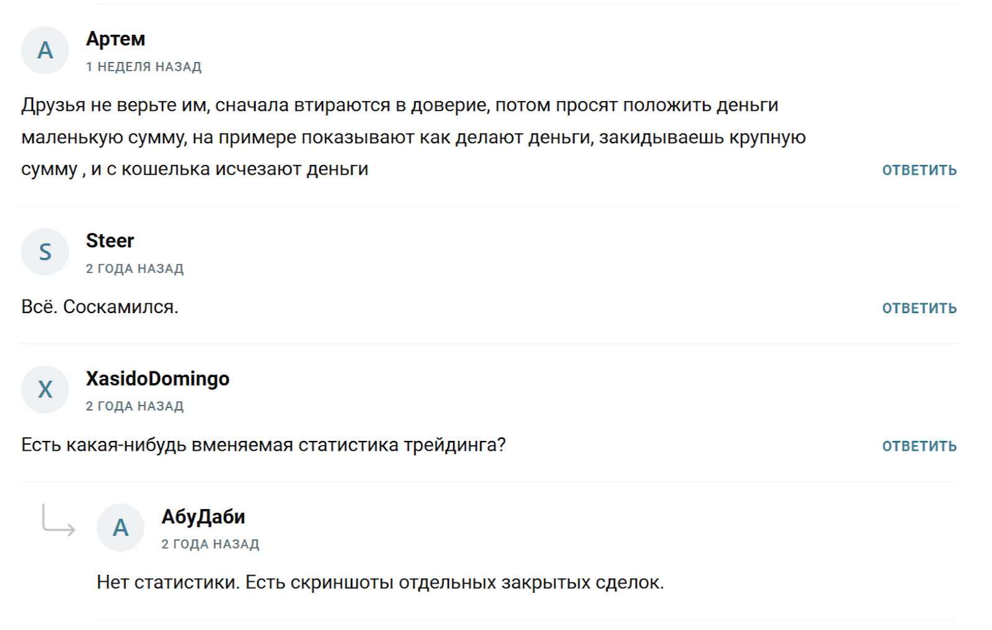
Task: Click the nested reply arrow icon
Action: point(58,520)
